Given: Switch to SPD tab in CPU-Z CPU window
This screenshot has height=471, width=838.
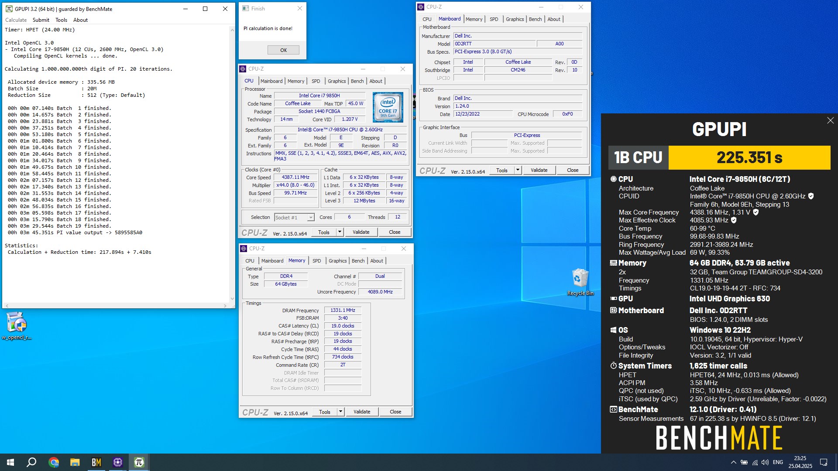Looking at the screenshot, I should click(x=316, y=81).
